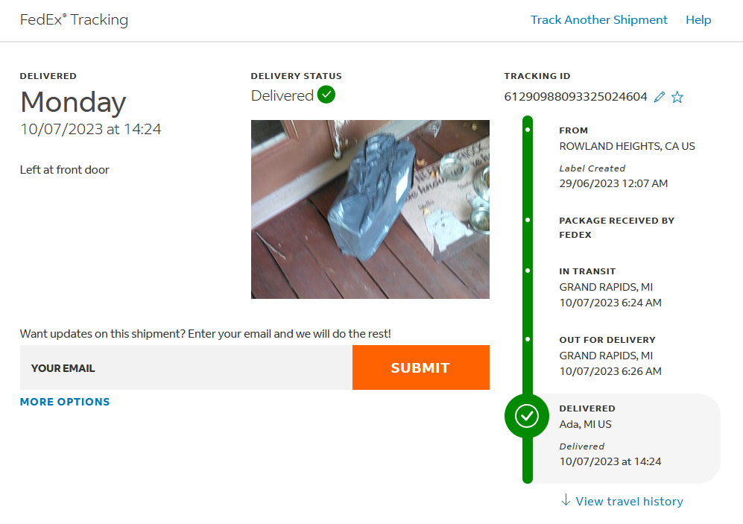Expand MORE OPTIONS for notifications

[65, 402]
